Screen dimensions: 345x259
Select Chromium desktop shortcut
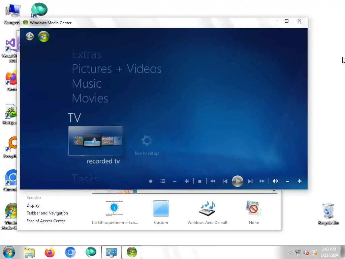pos(10,180)
